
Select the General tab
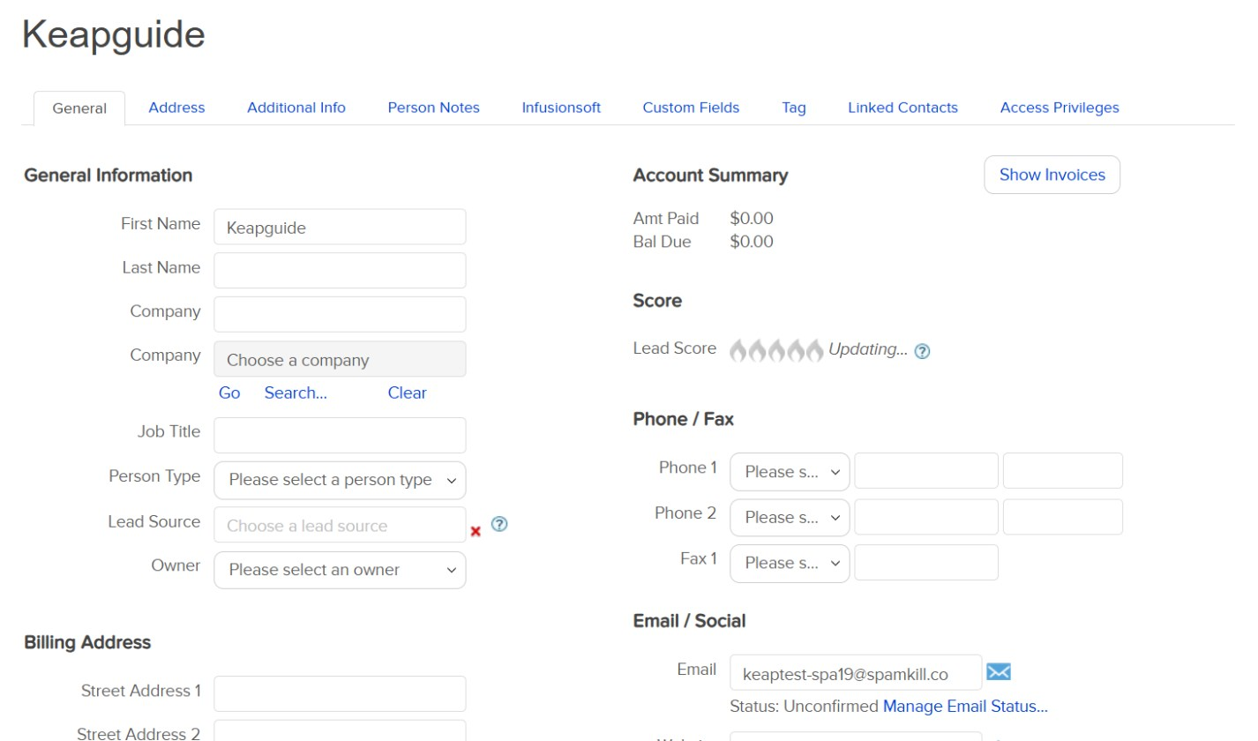[x=79, y=109]
